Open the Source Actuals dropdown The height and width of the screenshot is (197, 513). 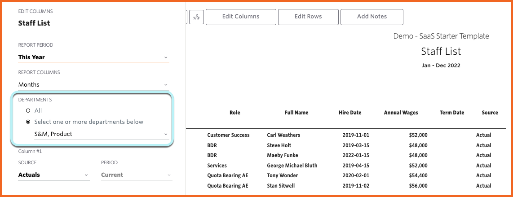(x=53, y=175)
